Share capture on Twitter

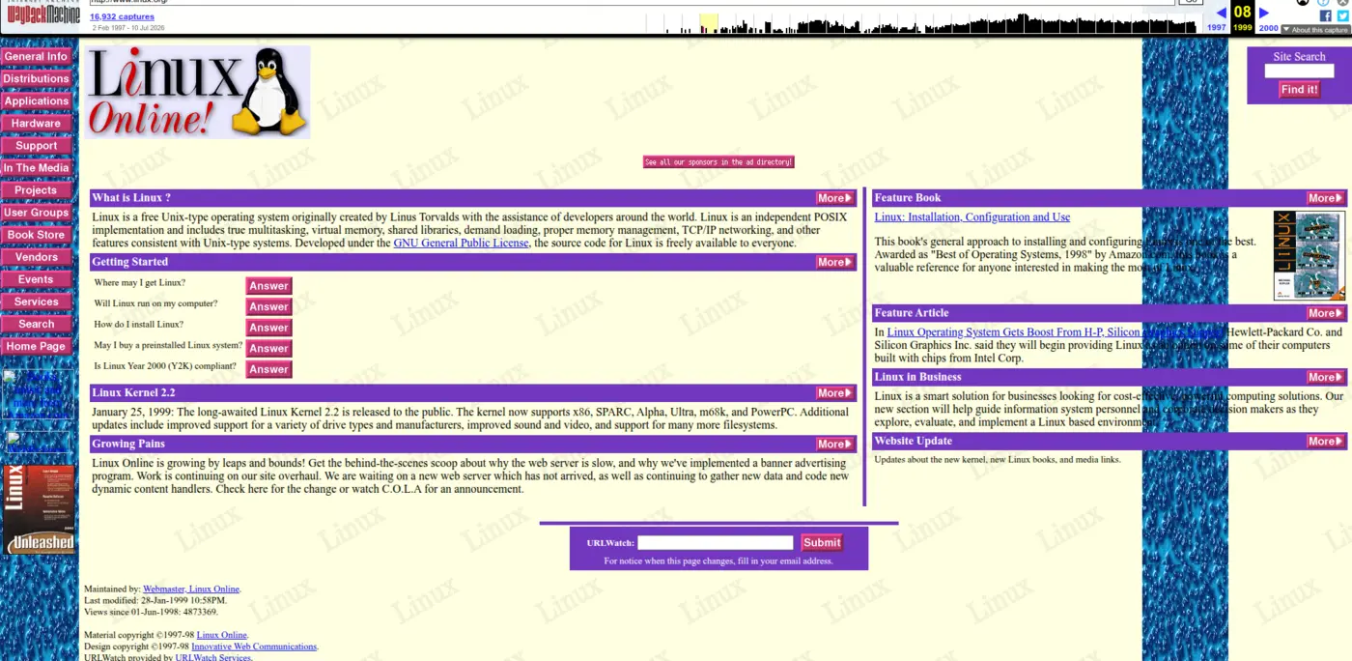click(x=1342, y=15)
